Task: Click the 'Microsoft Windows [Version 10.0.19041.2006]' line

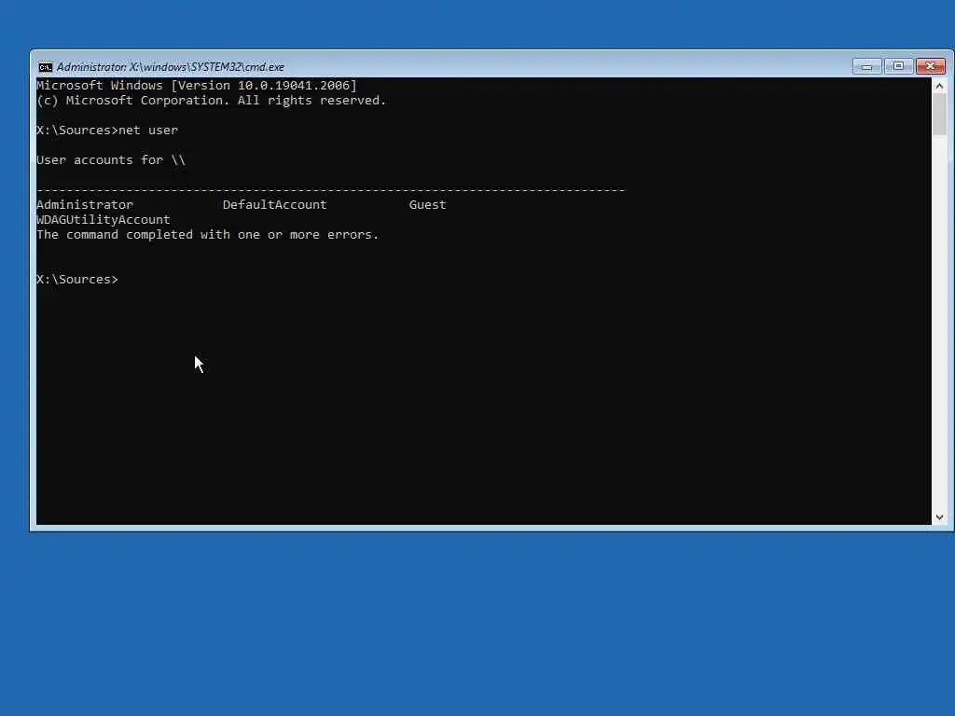Action: tap(197, 85)
